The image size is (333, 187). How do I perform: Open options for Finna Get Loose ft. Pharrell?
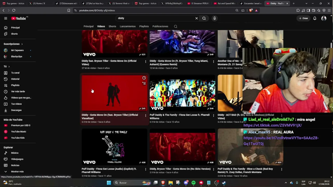click(214, 115)
